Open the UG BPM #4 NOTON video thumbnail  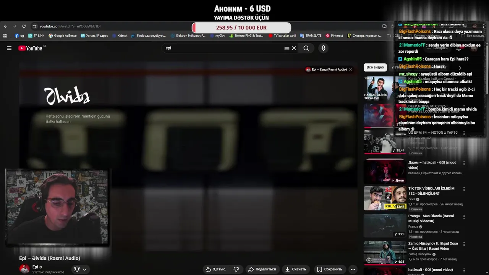click(x=384, y=142)
